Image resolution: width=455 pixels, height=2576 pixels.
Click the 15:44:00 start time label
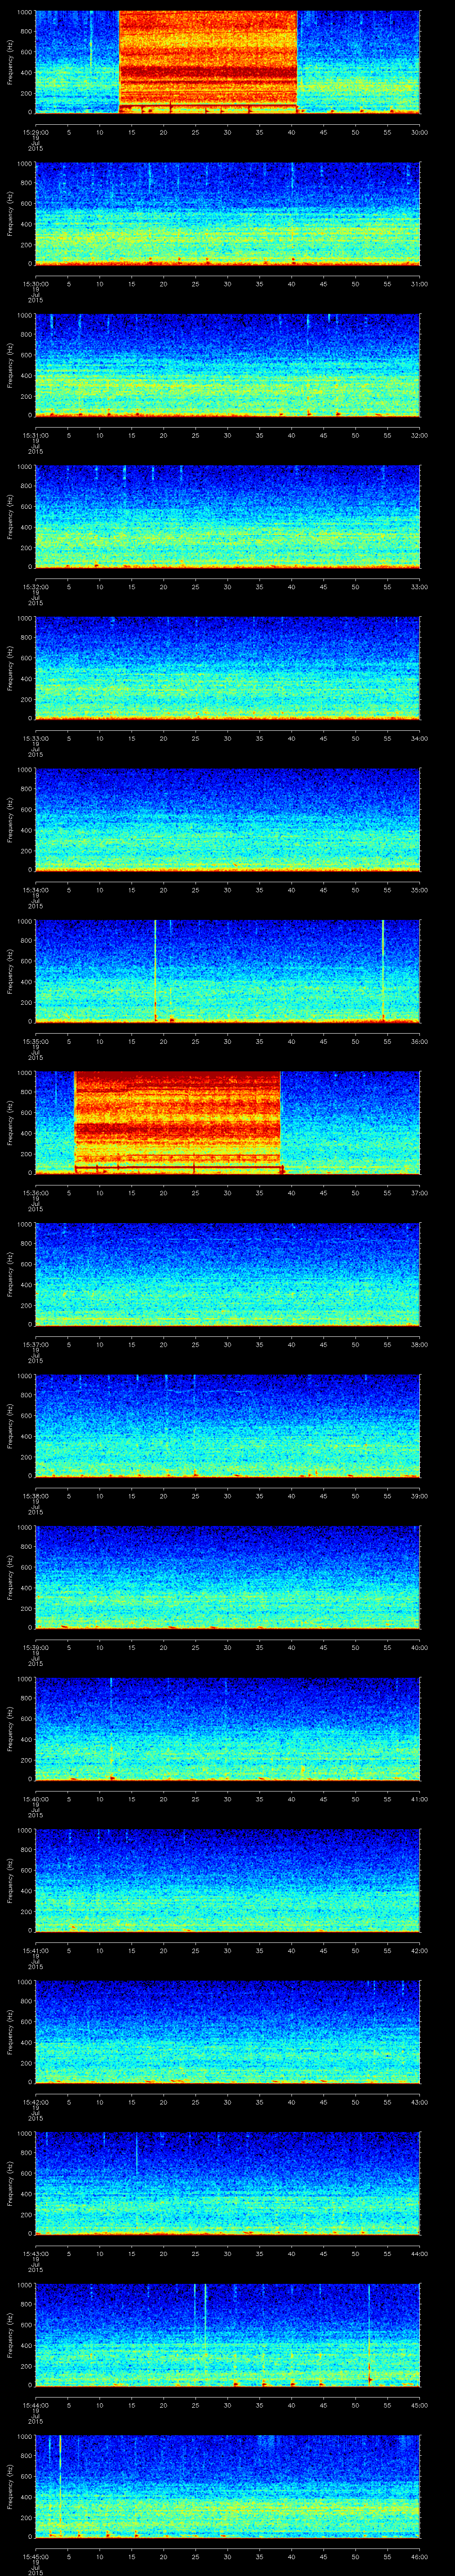(35, 2405)
